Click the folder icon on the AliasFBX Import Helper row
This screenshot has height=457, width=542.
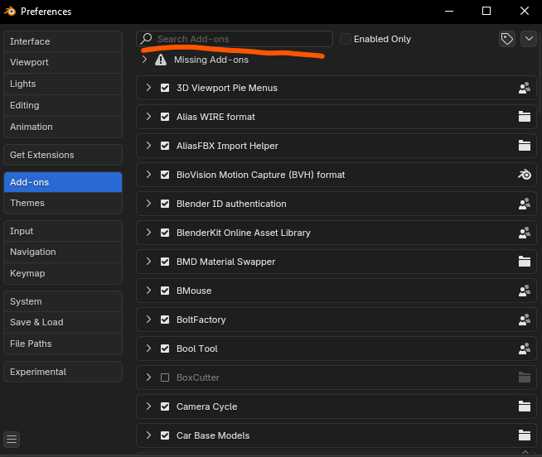525,146
